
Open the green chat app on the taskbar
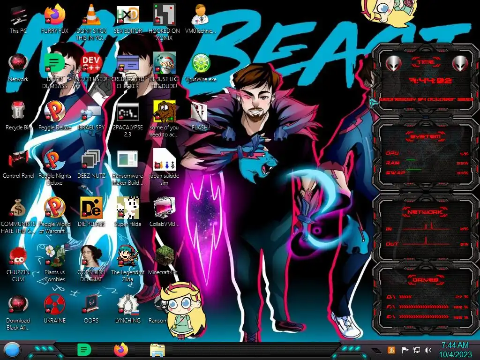pyautogui.click(x=84, y=350)
